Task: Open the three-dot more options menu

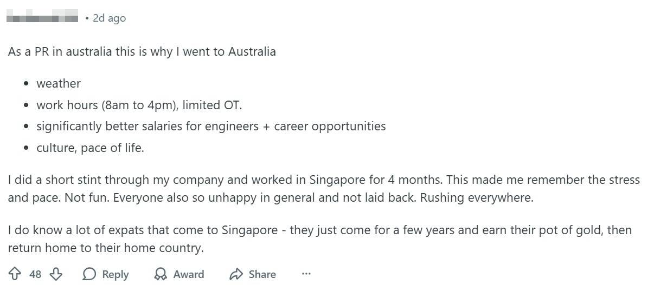Action: click(306, 274)
